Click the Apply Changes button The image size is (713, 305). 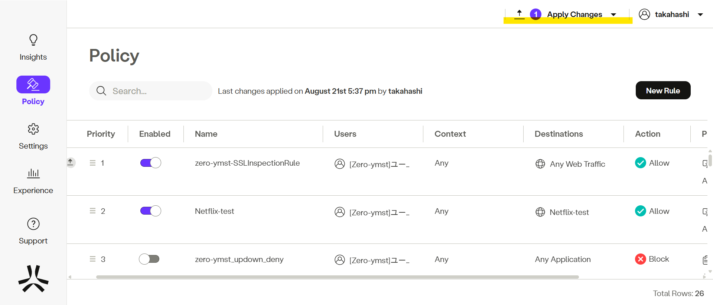pos(574,14)
